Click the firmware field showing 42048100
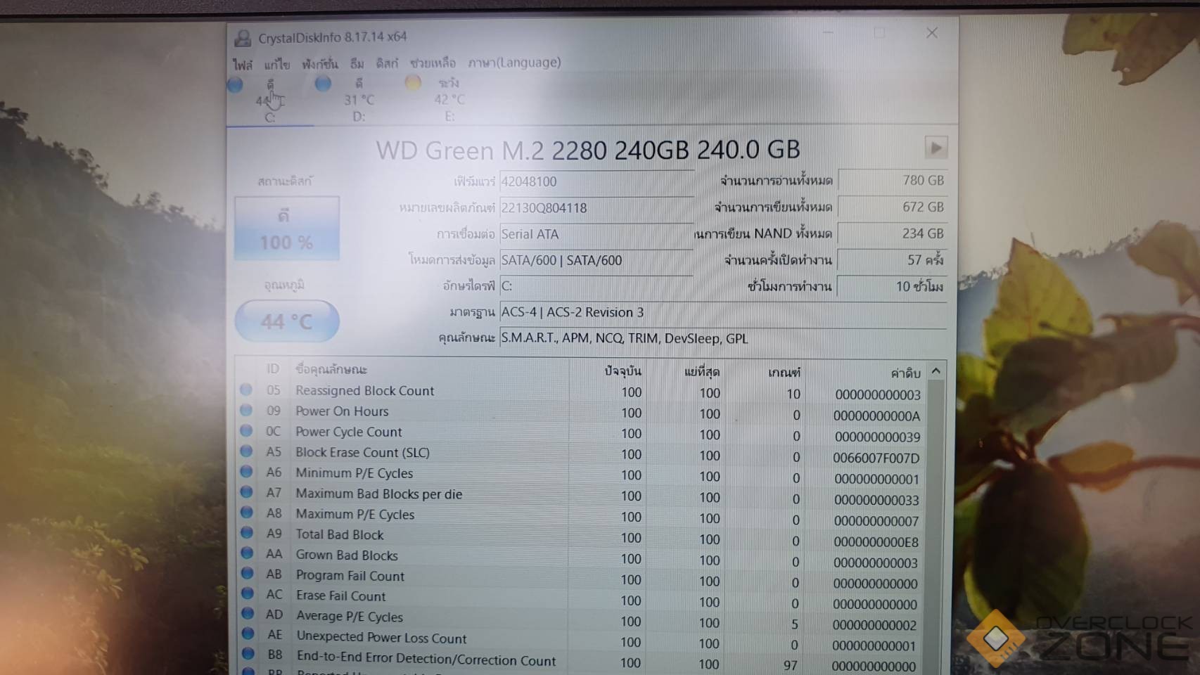The height and width of the screenshot is (675, 1200). 596,181
